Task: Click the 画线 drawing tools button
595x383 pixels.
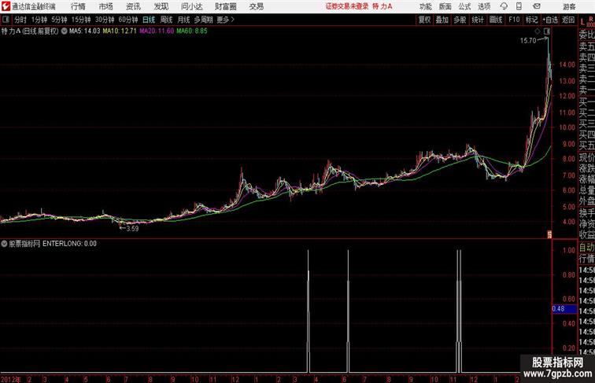Action: tap(496, 20)
